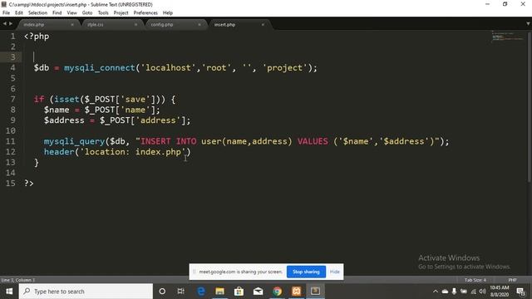Open the Edit menu
This screenshot has width=532, height=299.
click(x=19, y=13)
